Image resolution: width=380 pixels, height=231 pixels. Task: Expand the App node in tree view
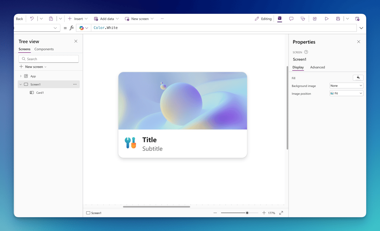pos(21,76)
